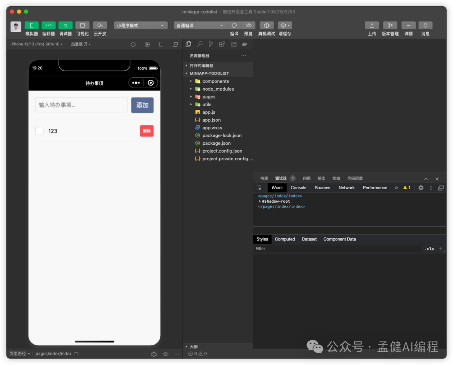The width and height of the screenshot is (453, 365).
Task: Open the package-lock.json file
Action: 218,136
